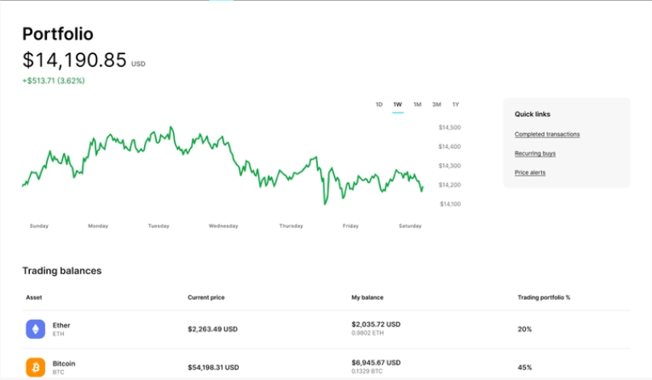Click the Asset column header
This screenshot has height=380, width=652.
coord(33,298)
